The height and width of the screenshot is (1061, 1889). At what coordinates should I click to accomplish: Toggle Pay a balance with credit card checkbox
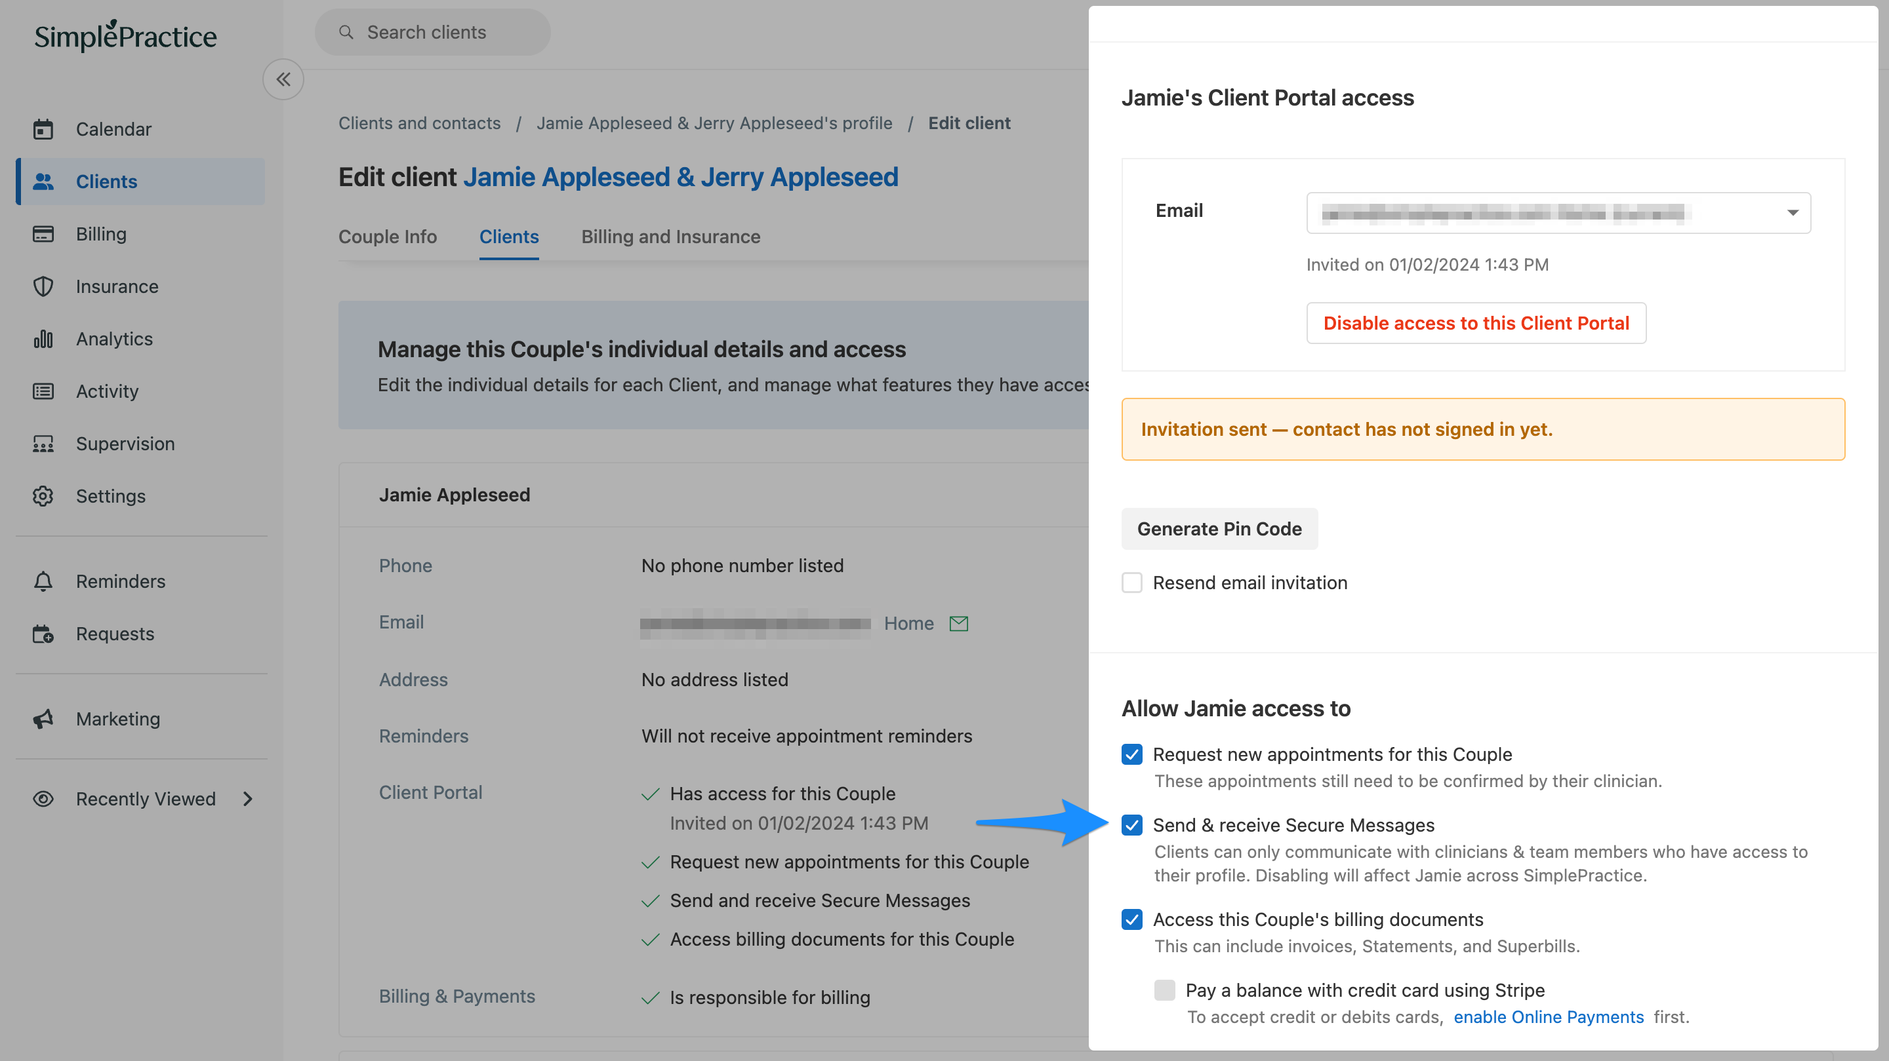(1164, 991)
